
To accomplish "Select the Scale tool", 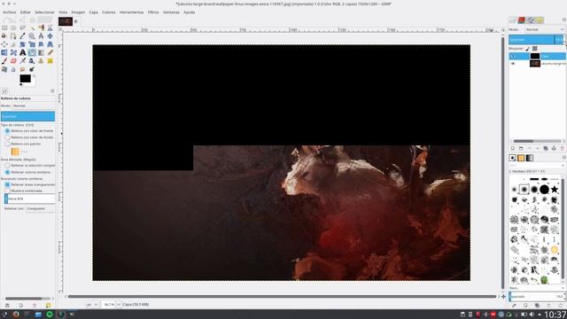I will [x=32, y=44].
